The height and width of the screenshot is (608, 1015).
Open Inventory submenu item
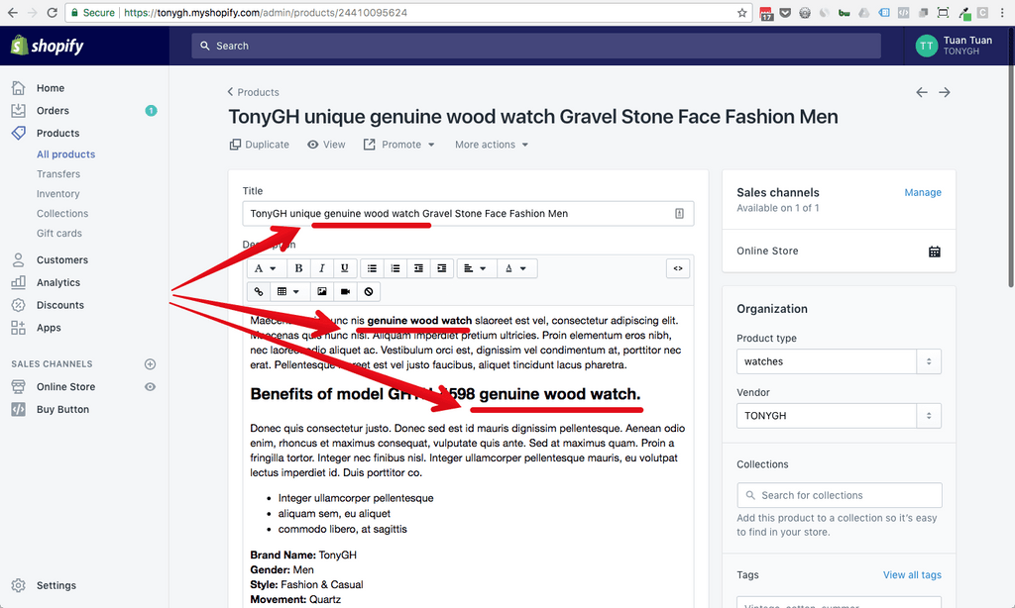tap(57, 194)
